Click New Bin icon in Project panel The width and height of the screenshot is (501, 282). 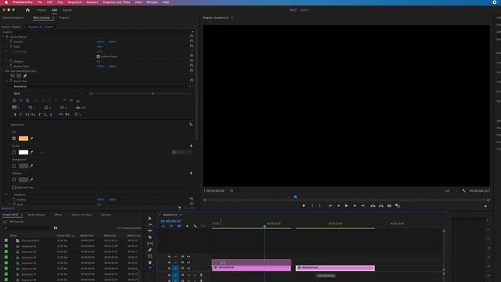click(x=56, y=228)
